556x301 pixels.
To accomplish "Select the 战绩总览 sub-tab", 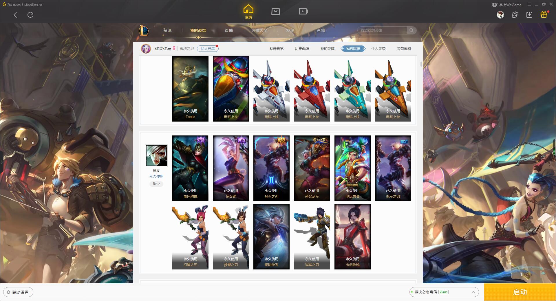I will pos(277,49).
